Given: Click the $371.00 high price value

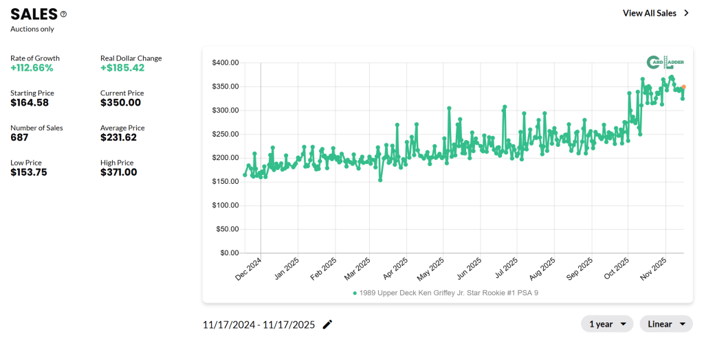Looking at the screenshot, I should pyautogui.click(x=118, y=172).
